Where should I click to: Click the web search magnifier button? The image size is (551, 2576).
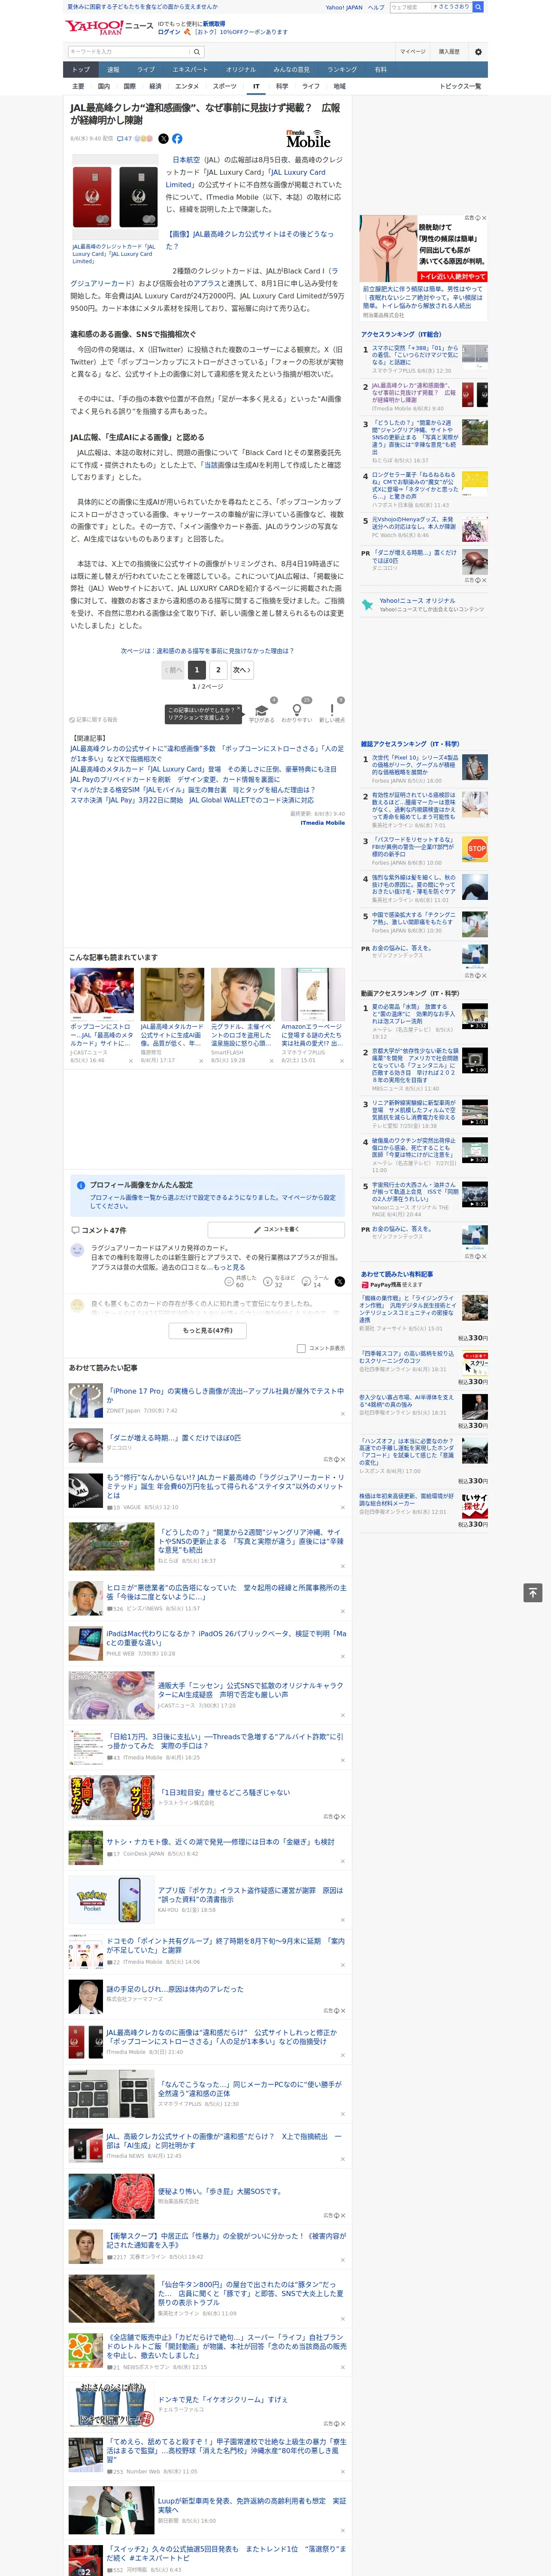[478, 7]
